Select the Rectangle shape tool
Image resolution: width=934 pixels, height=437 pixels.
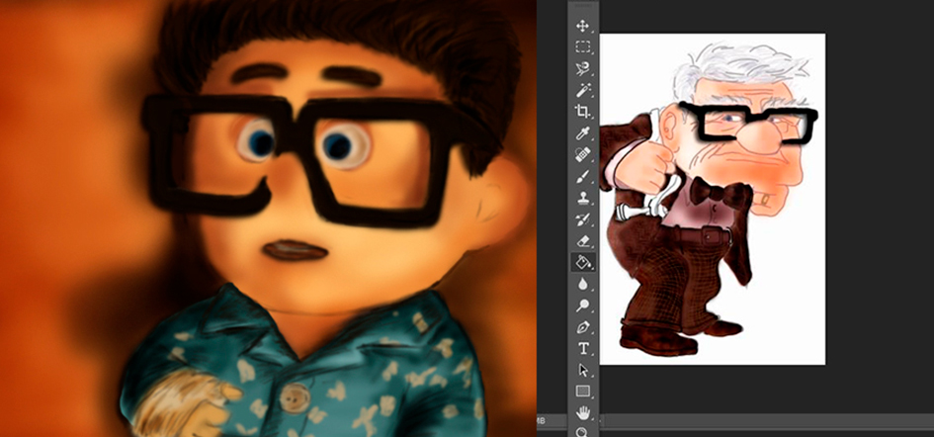(582, 392)
